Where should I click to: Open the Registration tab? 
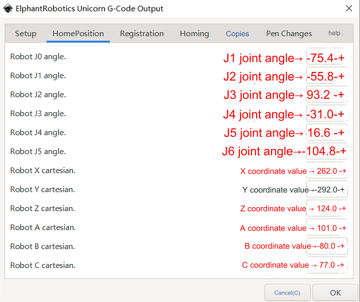click(142, 33)
